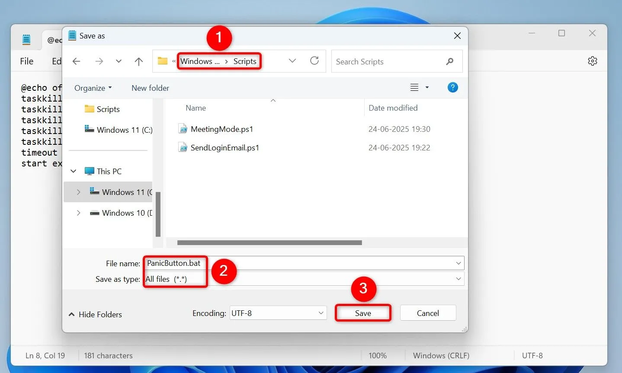Go up one folder level with the up arrow
Viewport: 622px width, 373px height.
[138, 61]
